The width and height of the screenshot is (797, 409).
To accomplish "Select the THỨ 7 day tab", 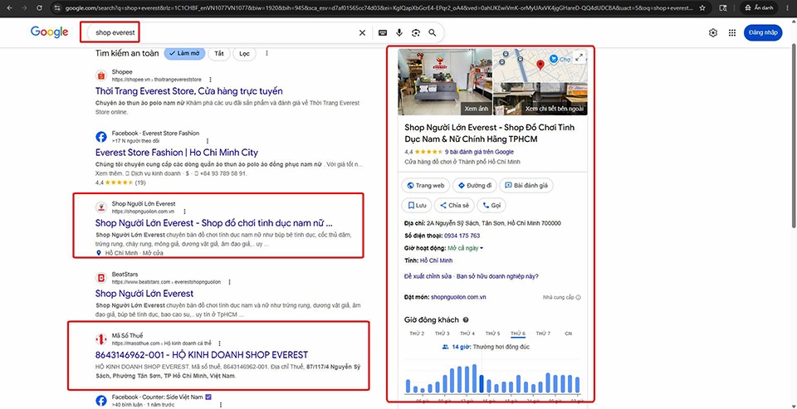I will [543, 334].
